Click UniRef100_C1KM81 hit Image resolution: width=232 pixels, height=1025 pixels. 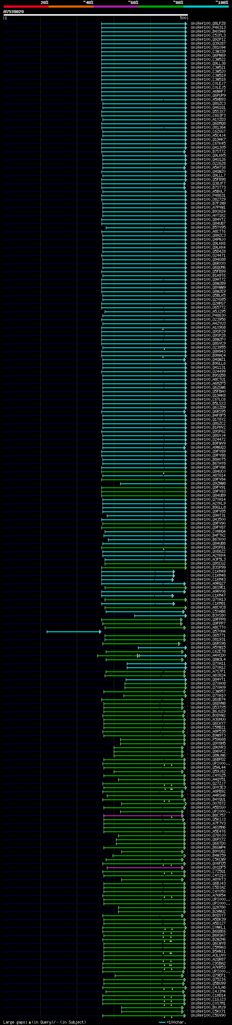(x=208, y=603)
